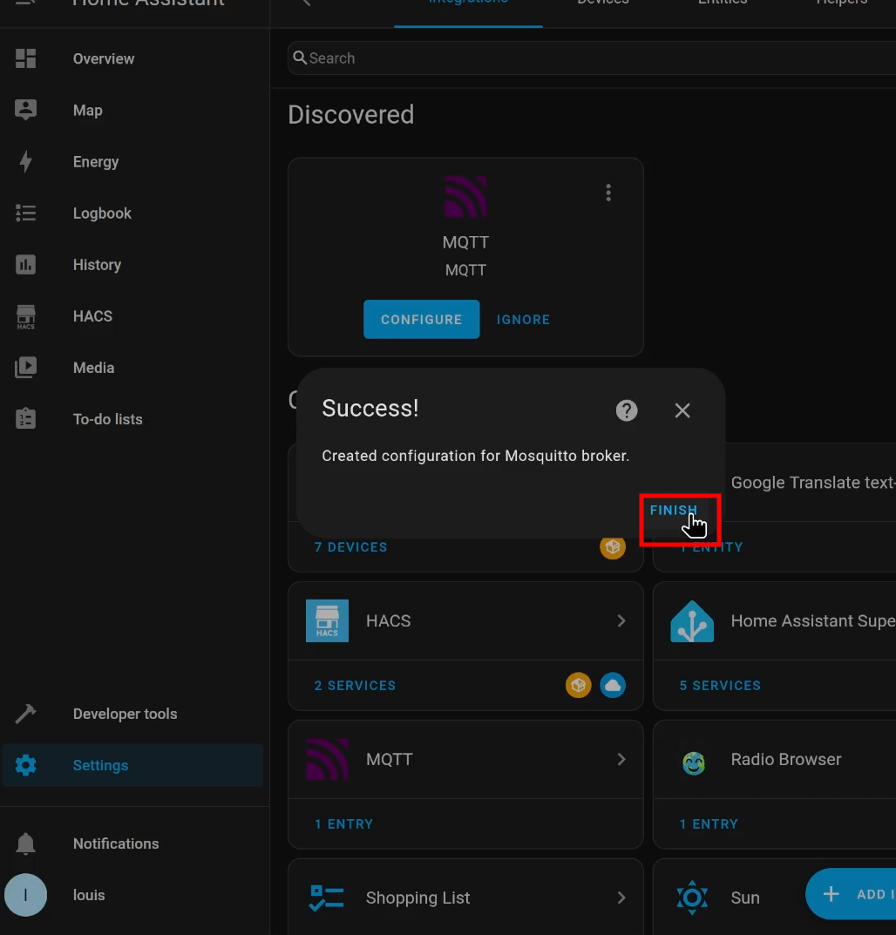Open the 7 DEVICES link
Image resolution: width=896 pixels, height=935 pixels.
(350, 547)
